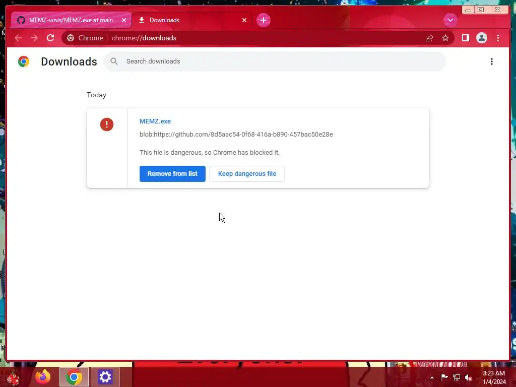516x387 pixels.
Task: Click Remove from list button
Action: (x=172, y=174)
